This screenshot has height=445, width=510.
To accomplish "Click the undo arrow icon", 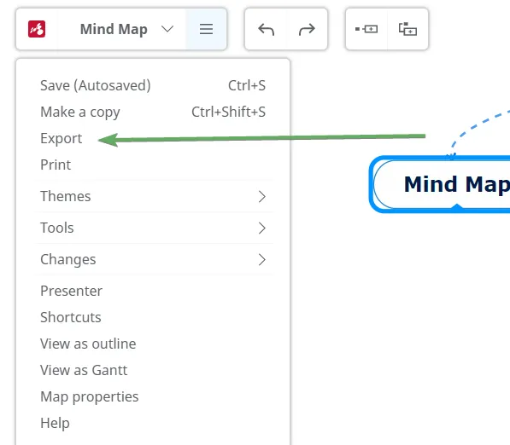I will pyautogui.click(x=266, y=29).
